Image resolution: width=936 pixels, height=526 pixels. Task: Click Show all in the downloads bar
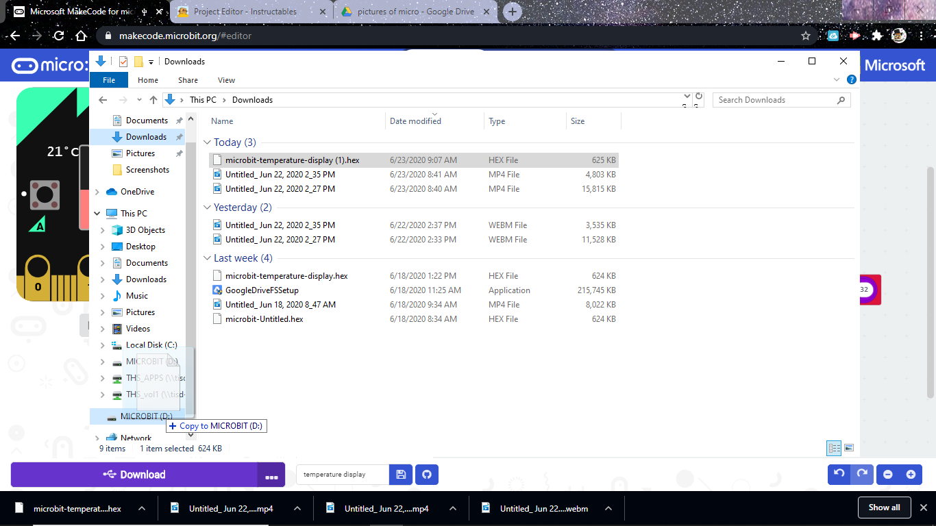pyautogui.click(x=884, y=508)
